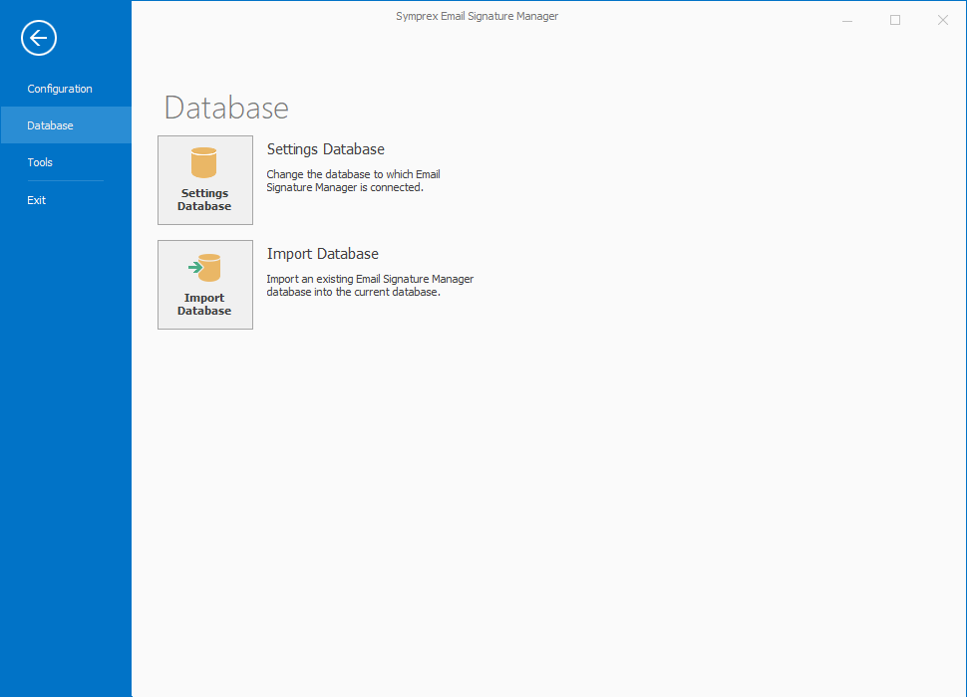Close the Email Signature Manager window
The image size is (967, 697).
click(x=942, y=20)
